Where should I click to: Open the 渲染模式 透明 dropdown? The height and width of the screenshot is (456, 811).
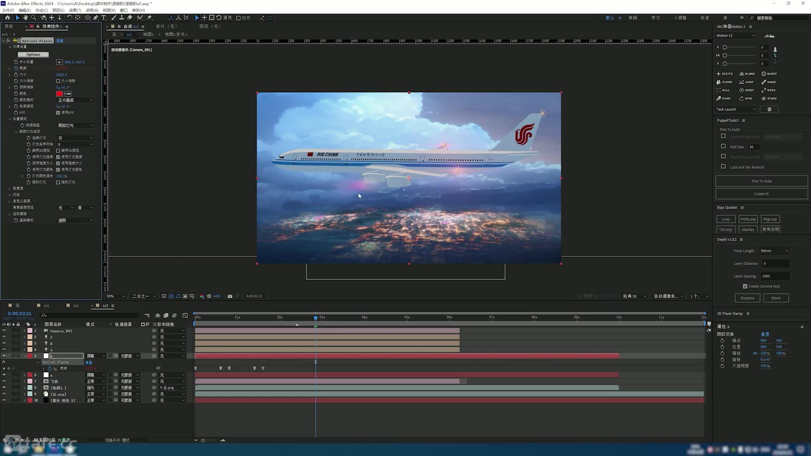[75, 220]
